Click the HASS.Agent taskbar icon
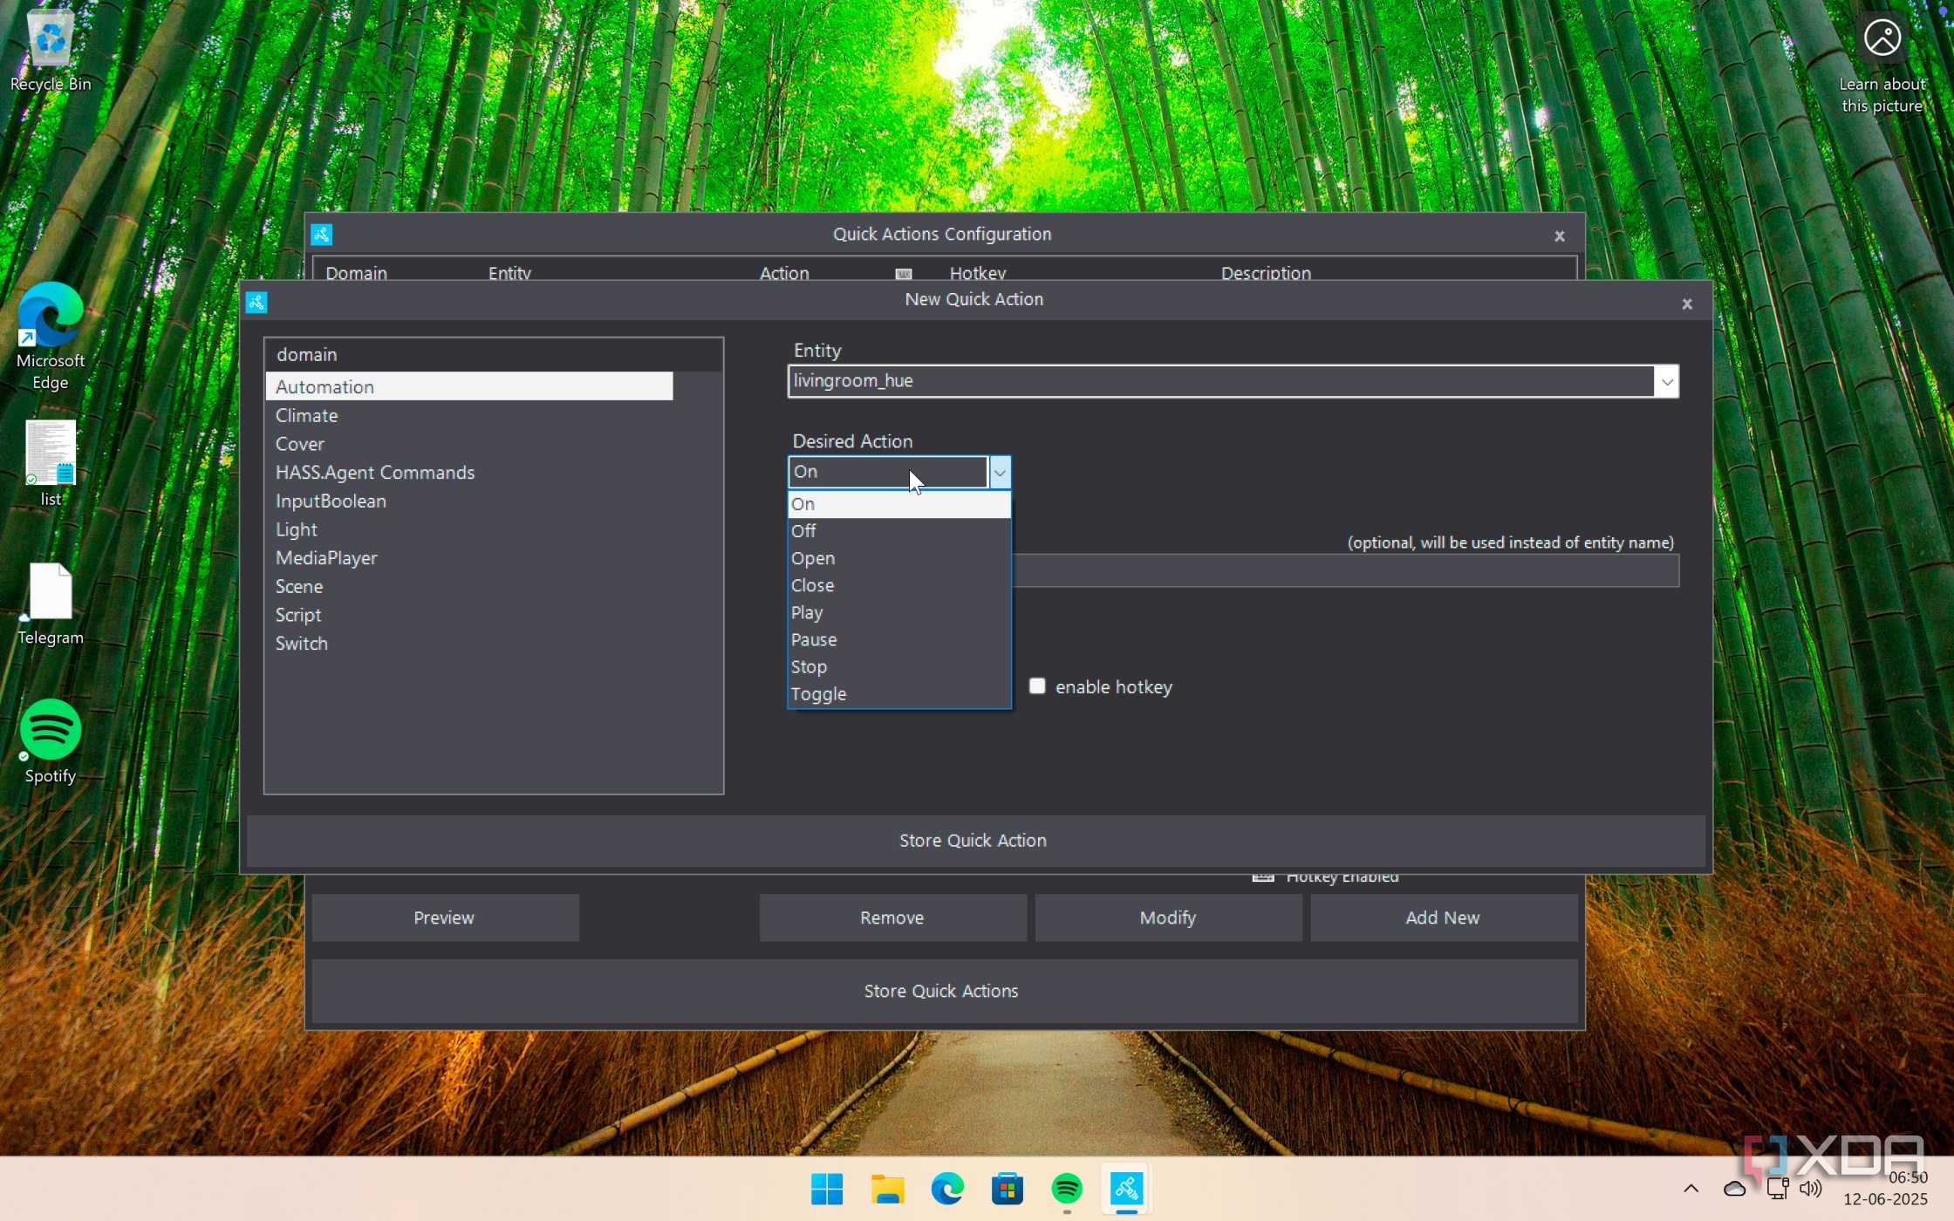This screenshot has height=1221, width=1954. point(1126,1189)
